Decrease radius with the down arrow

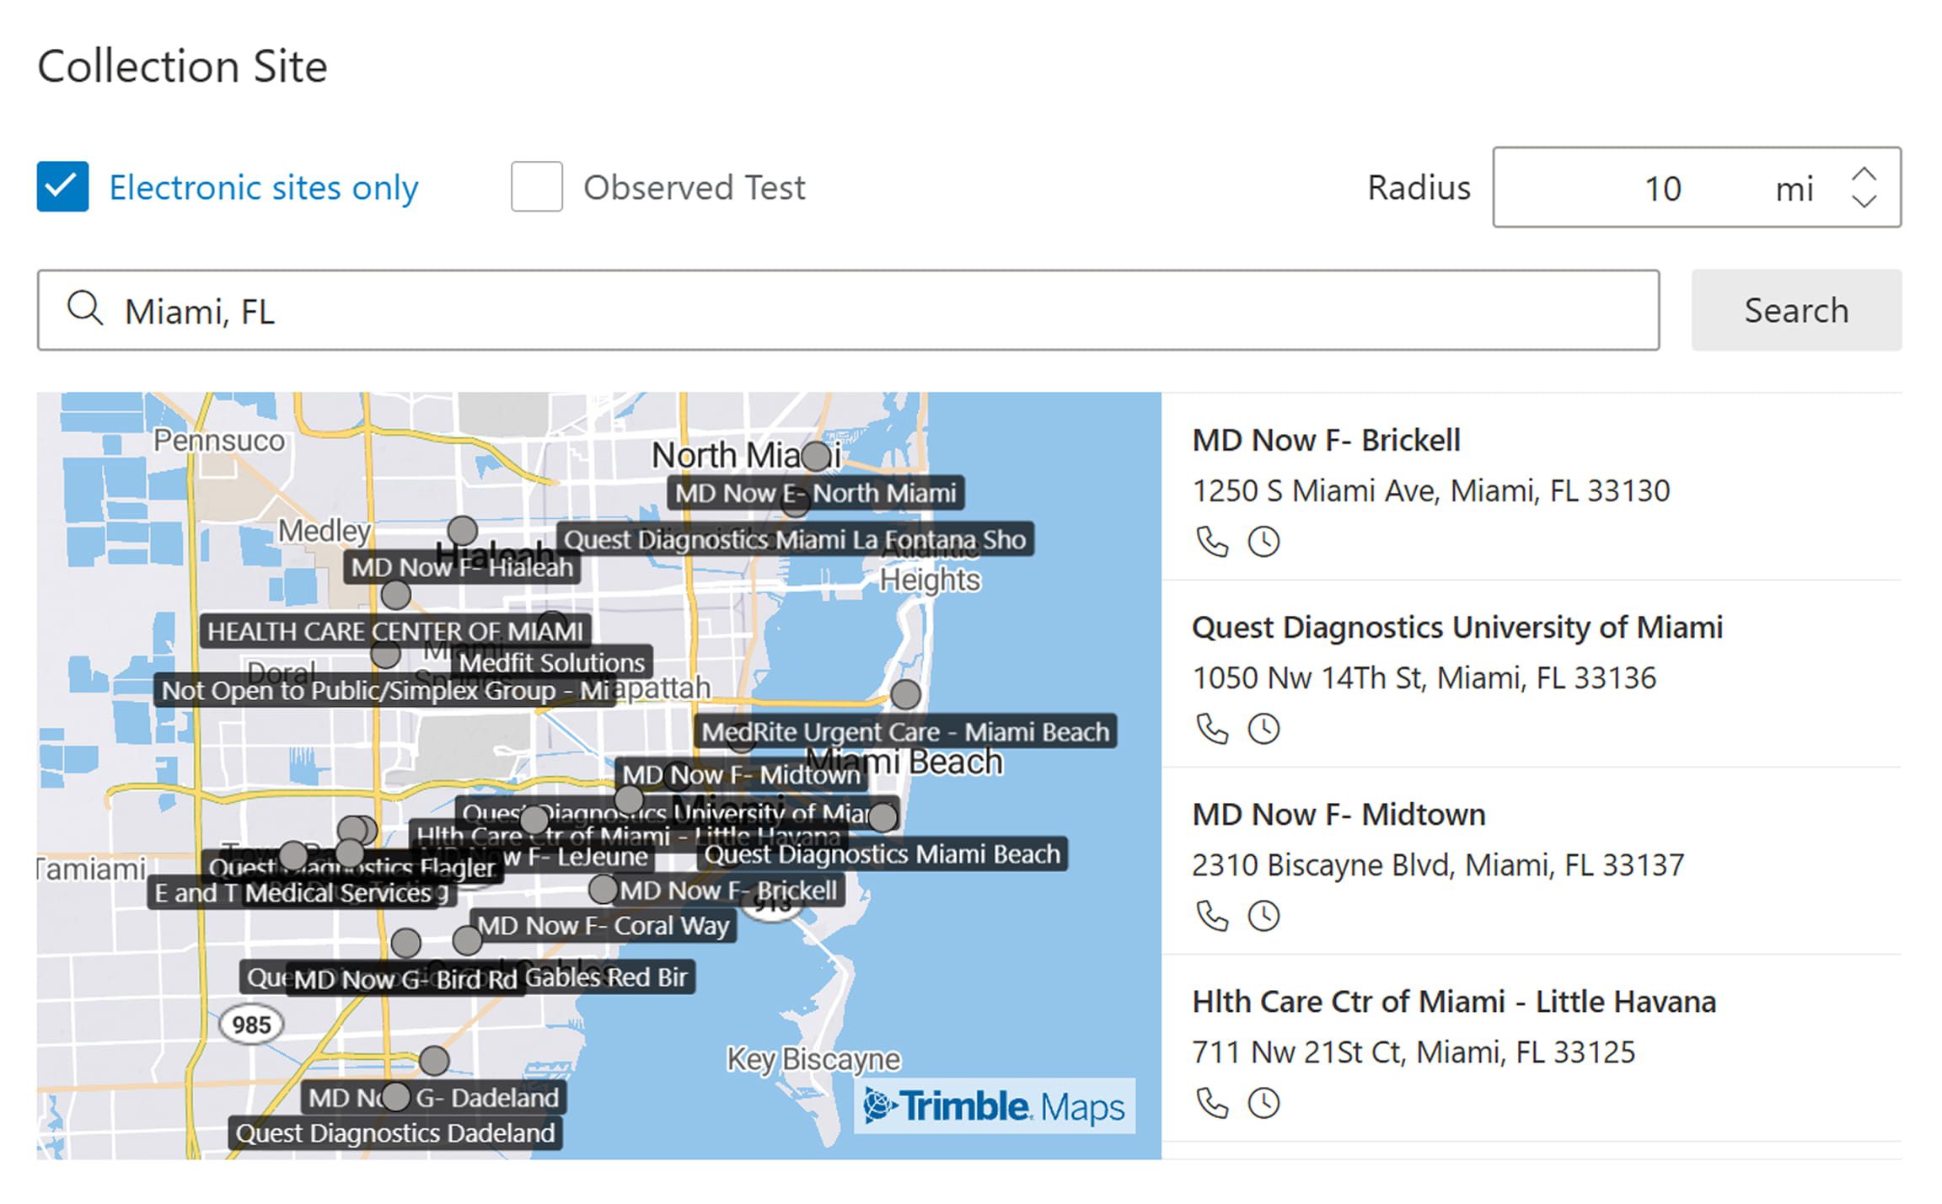(1864, 201)
